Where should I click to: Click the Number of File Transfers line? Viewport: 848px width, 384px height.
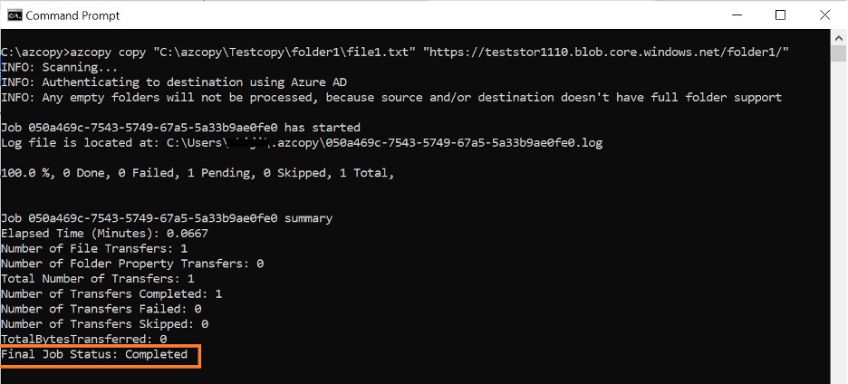tap(94, 248)
